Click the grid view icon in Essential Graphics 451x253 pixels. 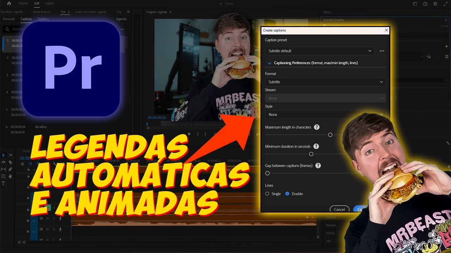(447, 56)
